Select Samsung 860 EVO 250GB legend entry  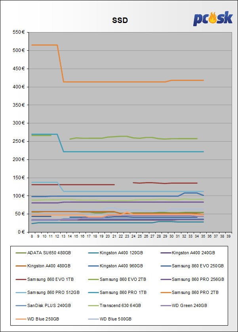pos(192,266)
